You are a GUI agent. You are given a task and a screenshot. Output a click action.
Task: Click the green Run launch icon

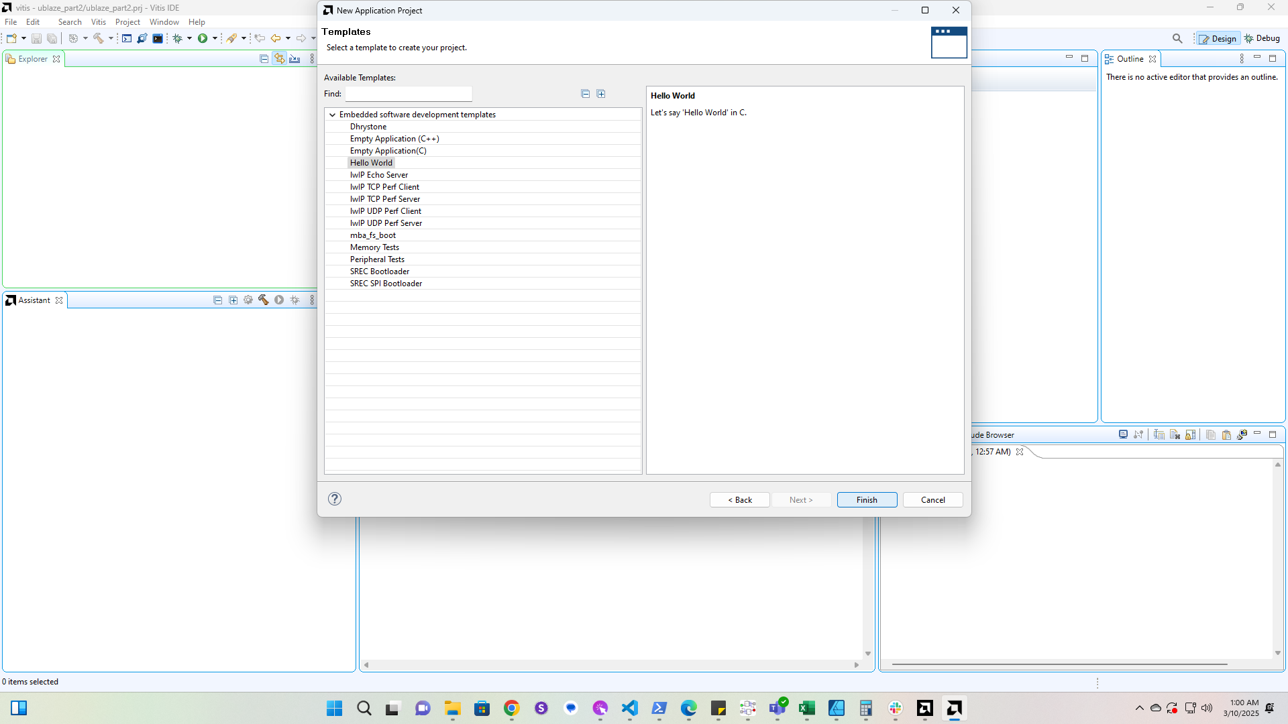pos(202,39)
